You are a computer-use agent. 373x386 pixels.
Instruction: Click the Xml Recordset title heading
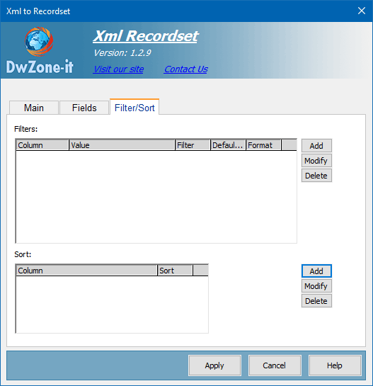point(146,36)
